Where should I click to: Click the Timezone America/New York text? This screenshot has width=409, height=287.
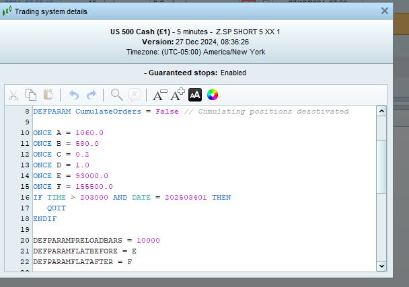pos(196,52)
